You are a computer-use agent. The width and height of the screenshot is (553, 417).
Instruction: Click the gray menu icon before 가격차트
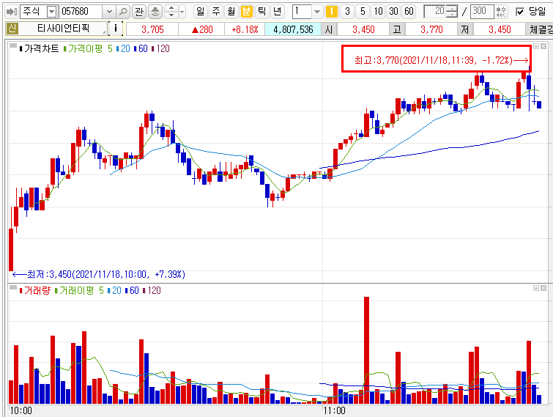pos(13,46)
